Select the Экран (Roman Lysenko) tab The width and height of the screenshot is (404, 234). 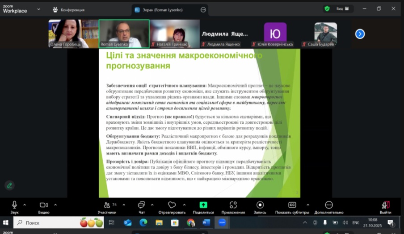(166, 9)
